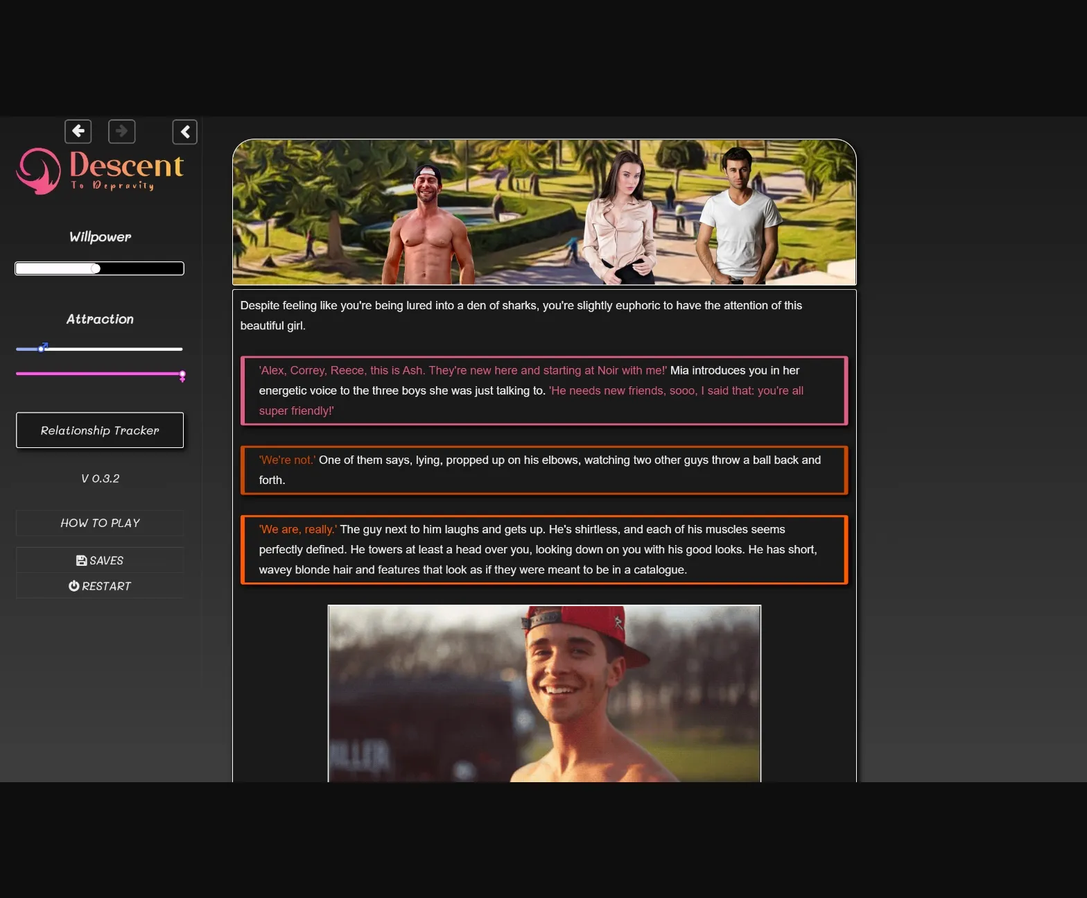Collapse the sidebar with the chevron icon
The height and width of the screenshot is (898, 1087).
tap(185, 132)
